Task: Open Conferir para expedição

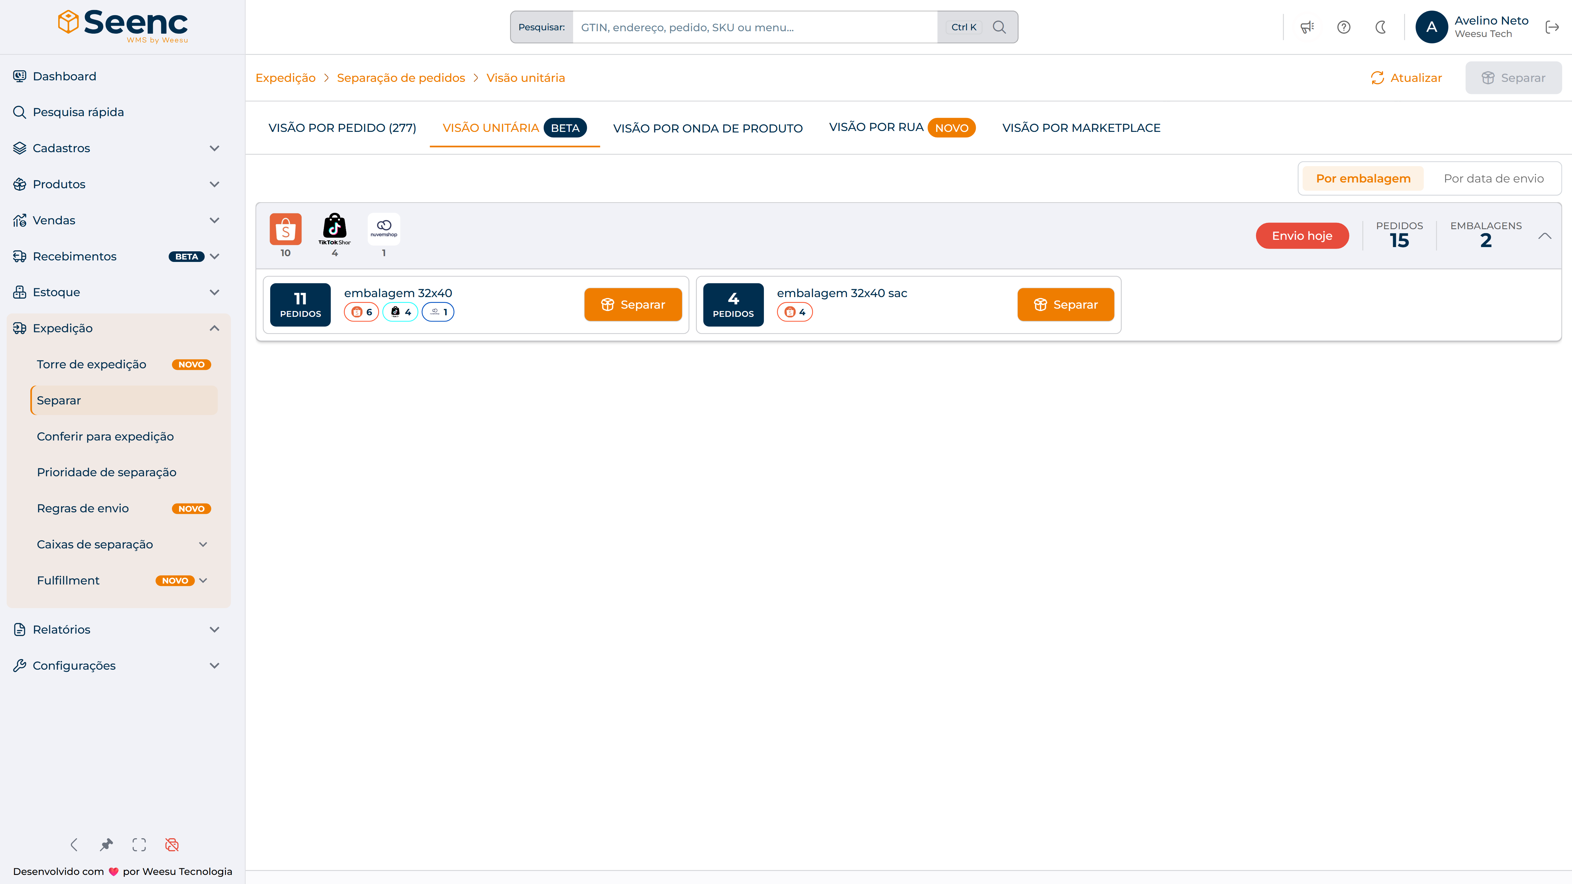Action: point(124,436)
